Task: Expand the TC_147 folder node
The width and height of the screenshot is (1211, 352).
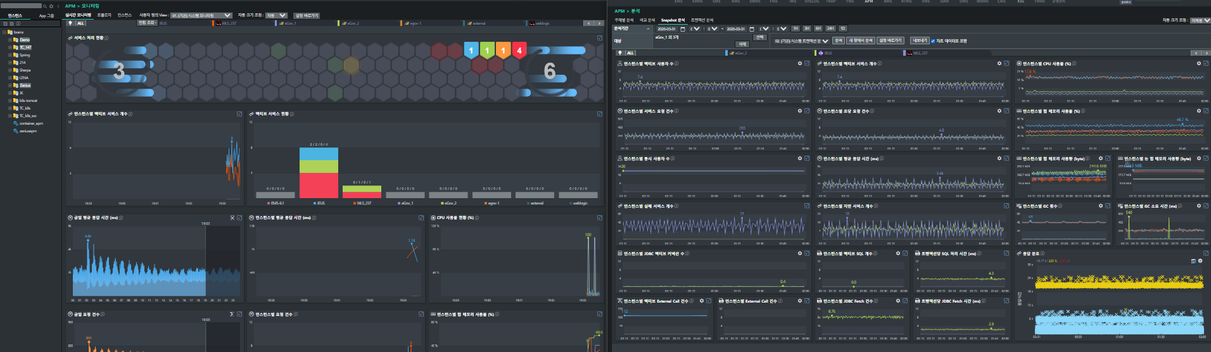Action: pos(10,47)
